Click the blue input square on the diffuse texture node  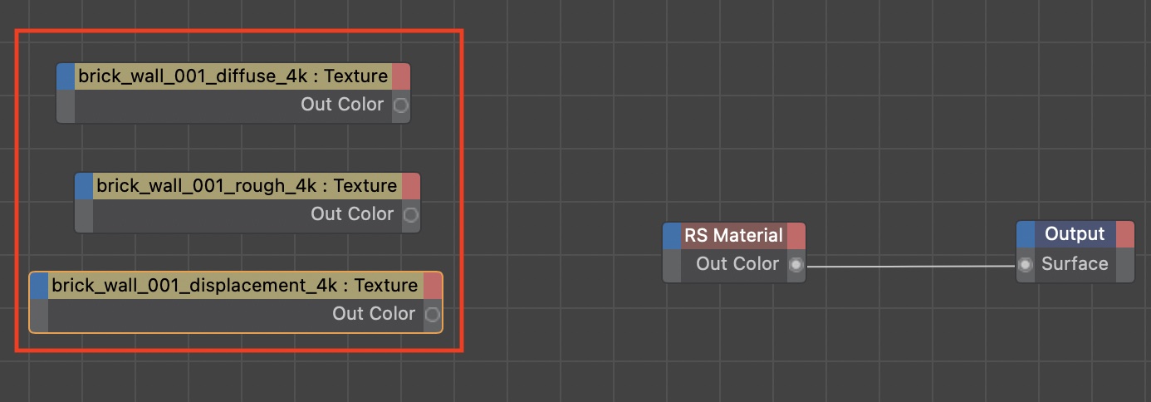[66, 76]
